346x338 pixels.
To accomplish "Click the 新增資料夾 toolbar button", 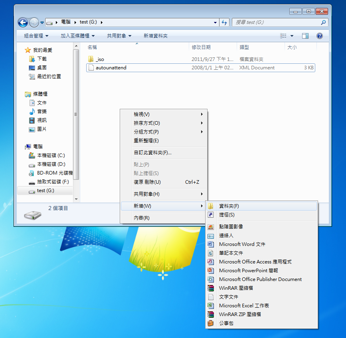I will [156, 36].
